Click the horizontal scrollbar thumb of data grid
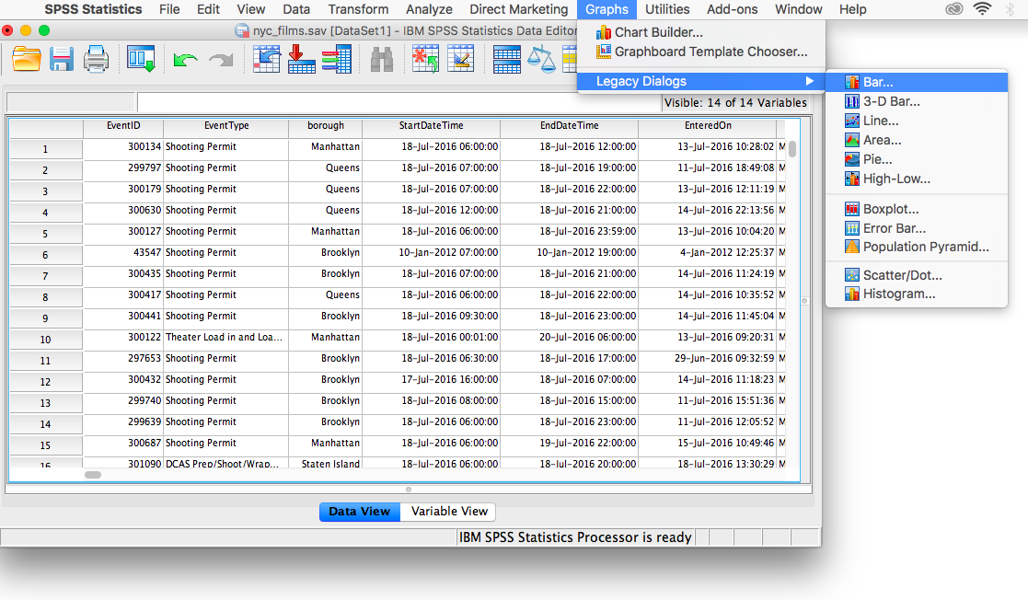This screenshot has height=600, width=1028. coord(93,475)
